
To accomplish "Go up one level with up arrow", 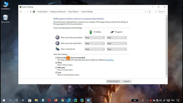I will coord(31,12).
